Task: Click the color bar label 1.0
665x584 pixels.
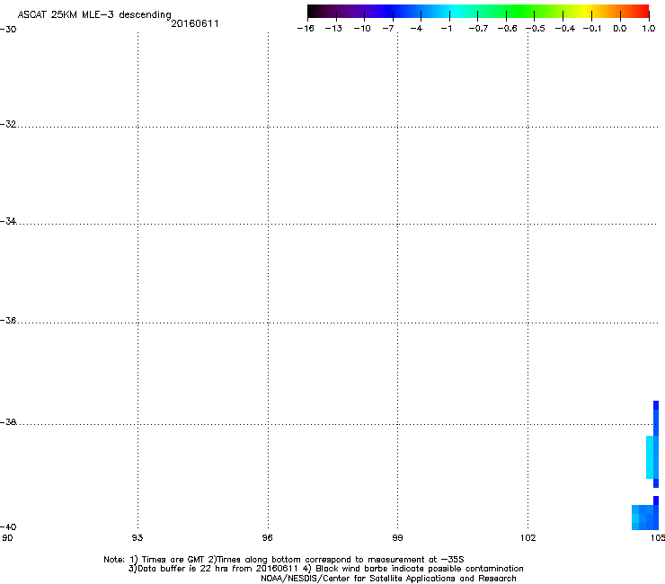Action: pos(649,29)
